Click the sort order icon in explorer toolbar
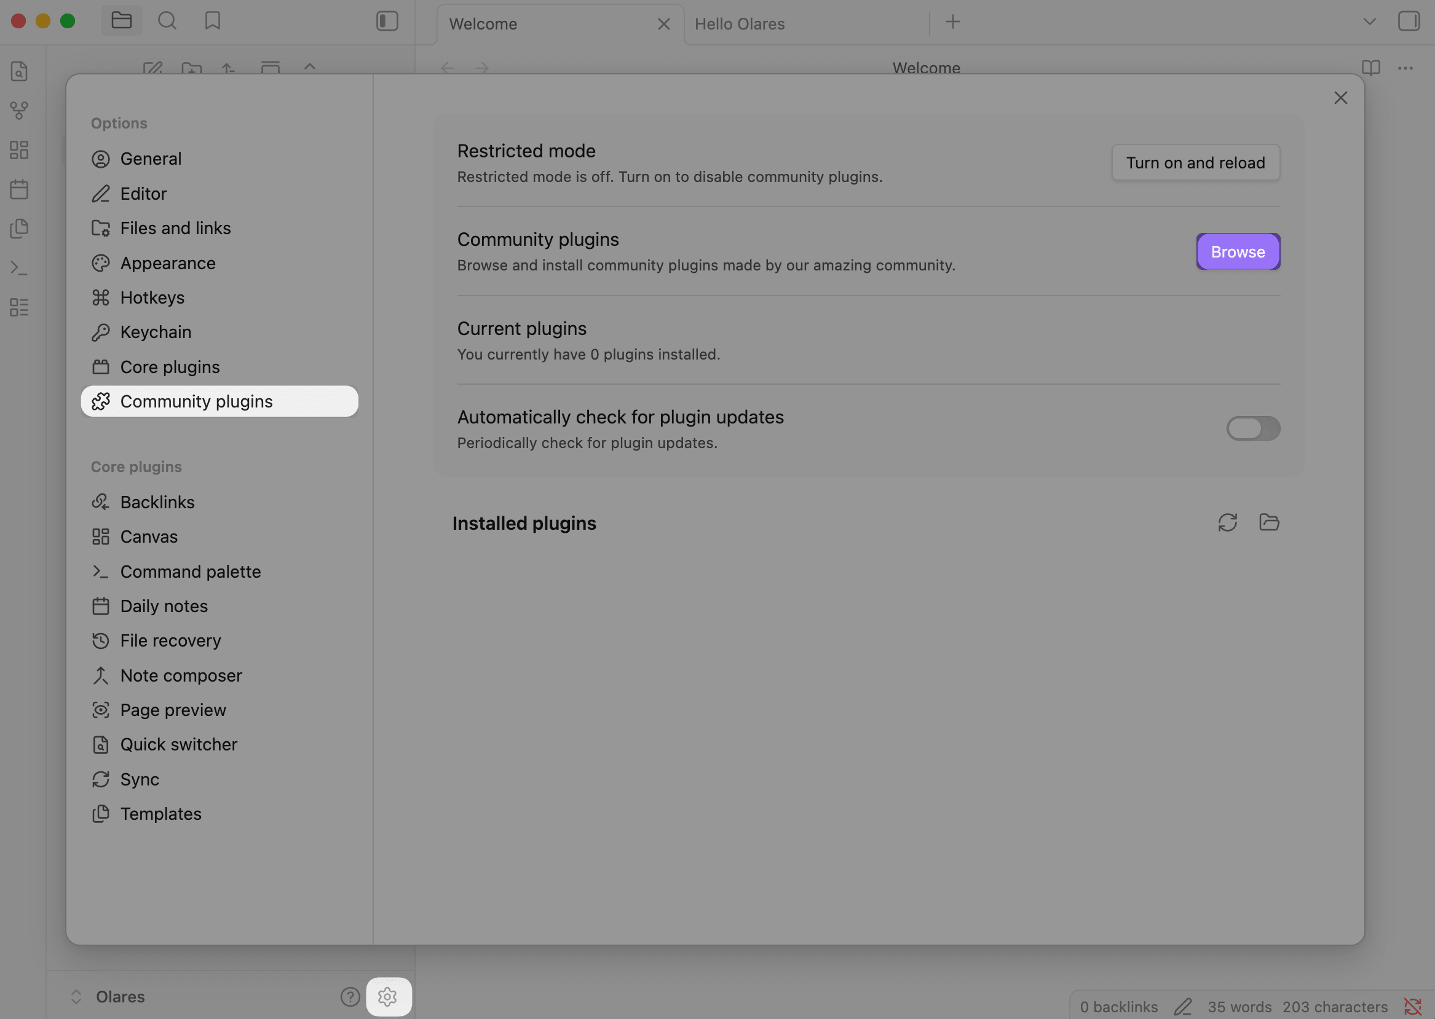1435x1019 pixels. point(229,68)
